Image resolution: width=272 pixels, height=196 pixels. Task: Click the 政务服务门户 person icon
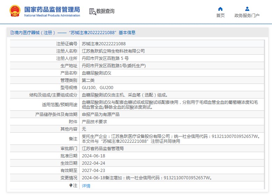(x=247, y=9)
